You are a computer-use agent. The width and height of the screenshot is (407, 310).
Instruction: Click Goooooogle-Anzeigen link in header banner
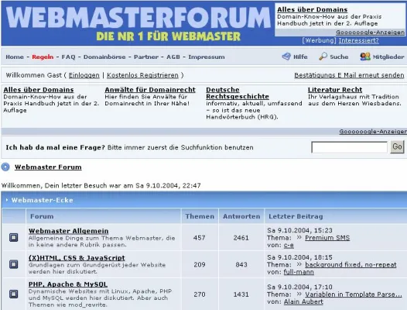[370, 33]
